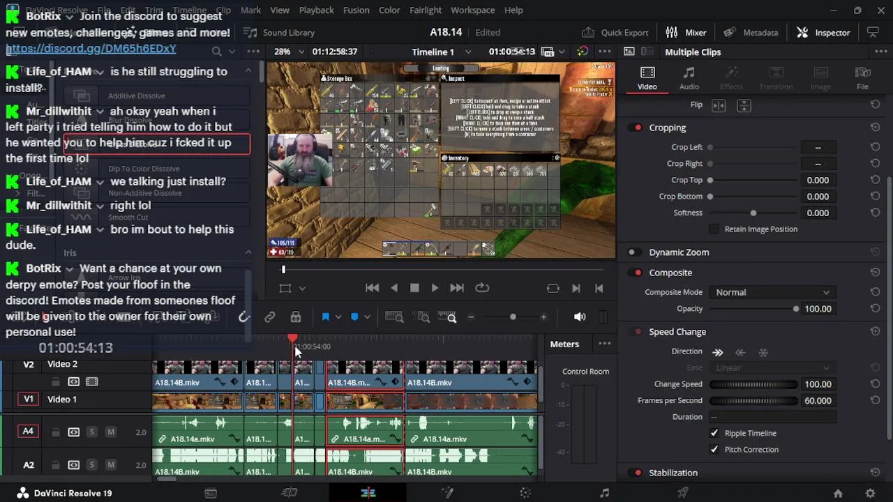
Task: Open the Mixer panel
Action: point(686,32)
